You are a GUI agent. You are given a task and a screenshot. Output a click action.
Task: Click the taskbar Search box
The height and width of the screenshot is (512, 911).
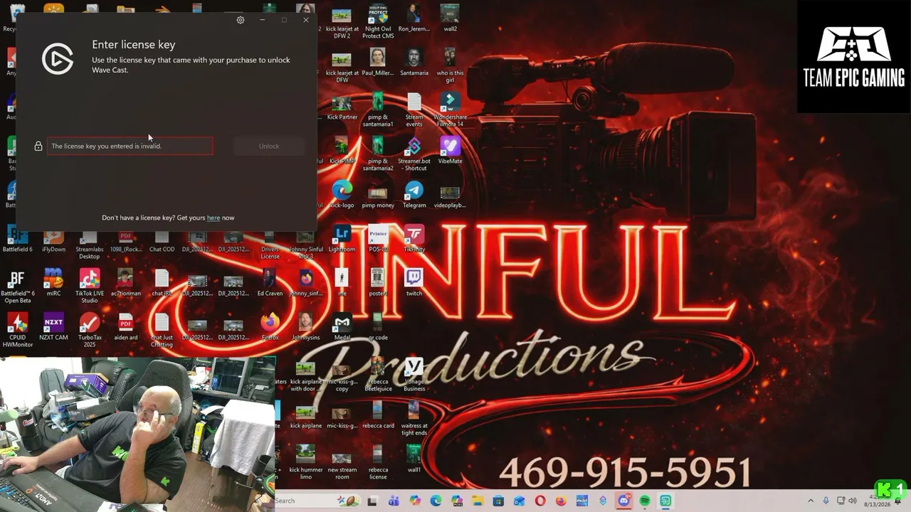tap(317, 501)
